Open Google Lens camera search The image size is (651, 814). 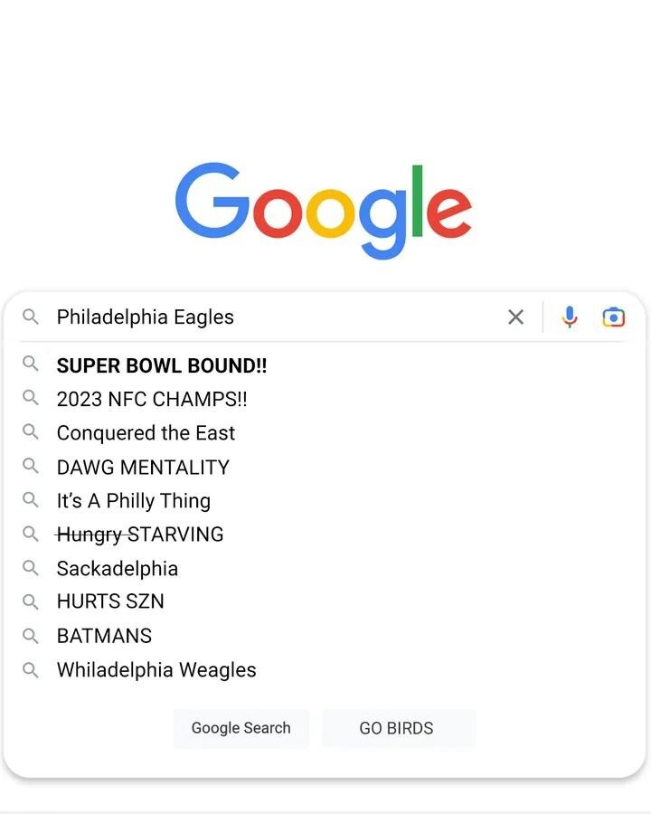(613, 317)
